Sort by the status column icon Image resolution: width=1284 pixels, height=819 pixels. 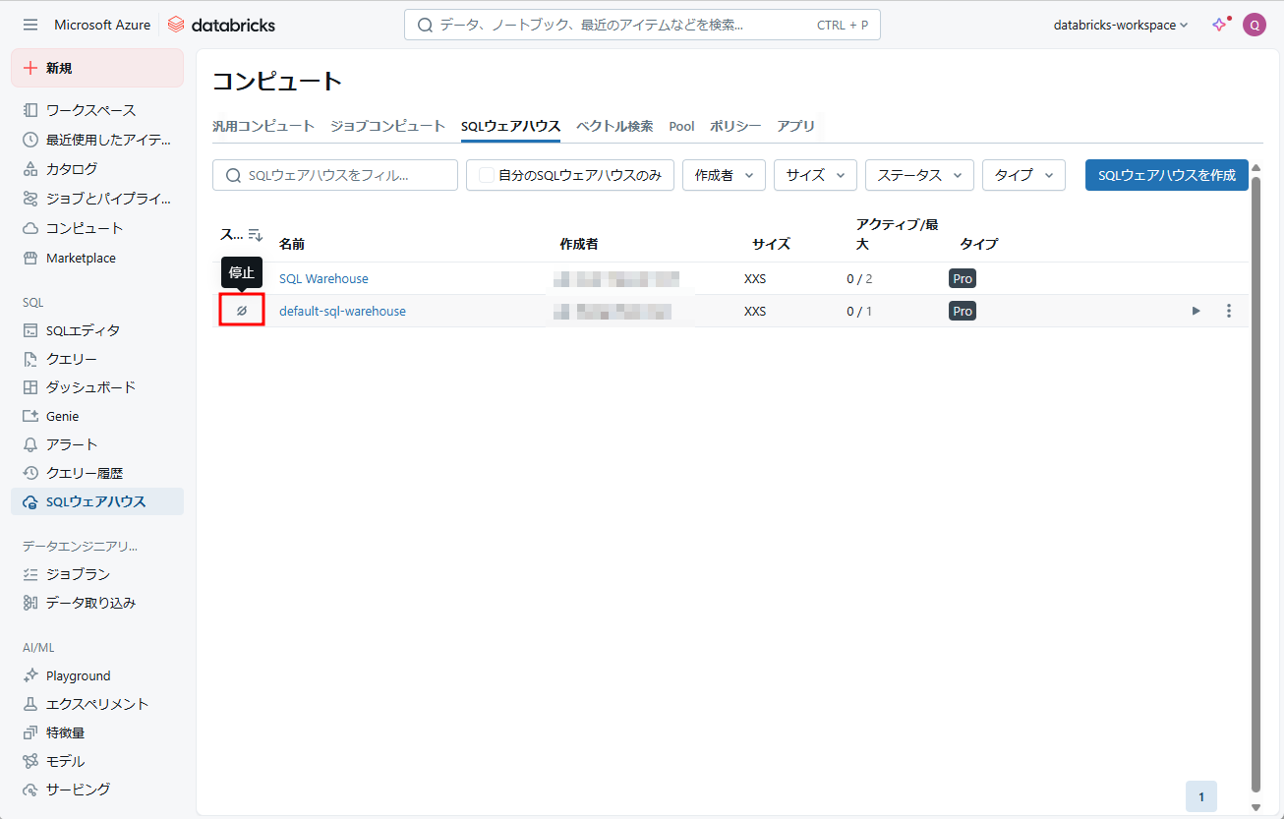coord(256,235)
